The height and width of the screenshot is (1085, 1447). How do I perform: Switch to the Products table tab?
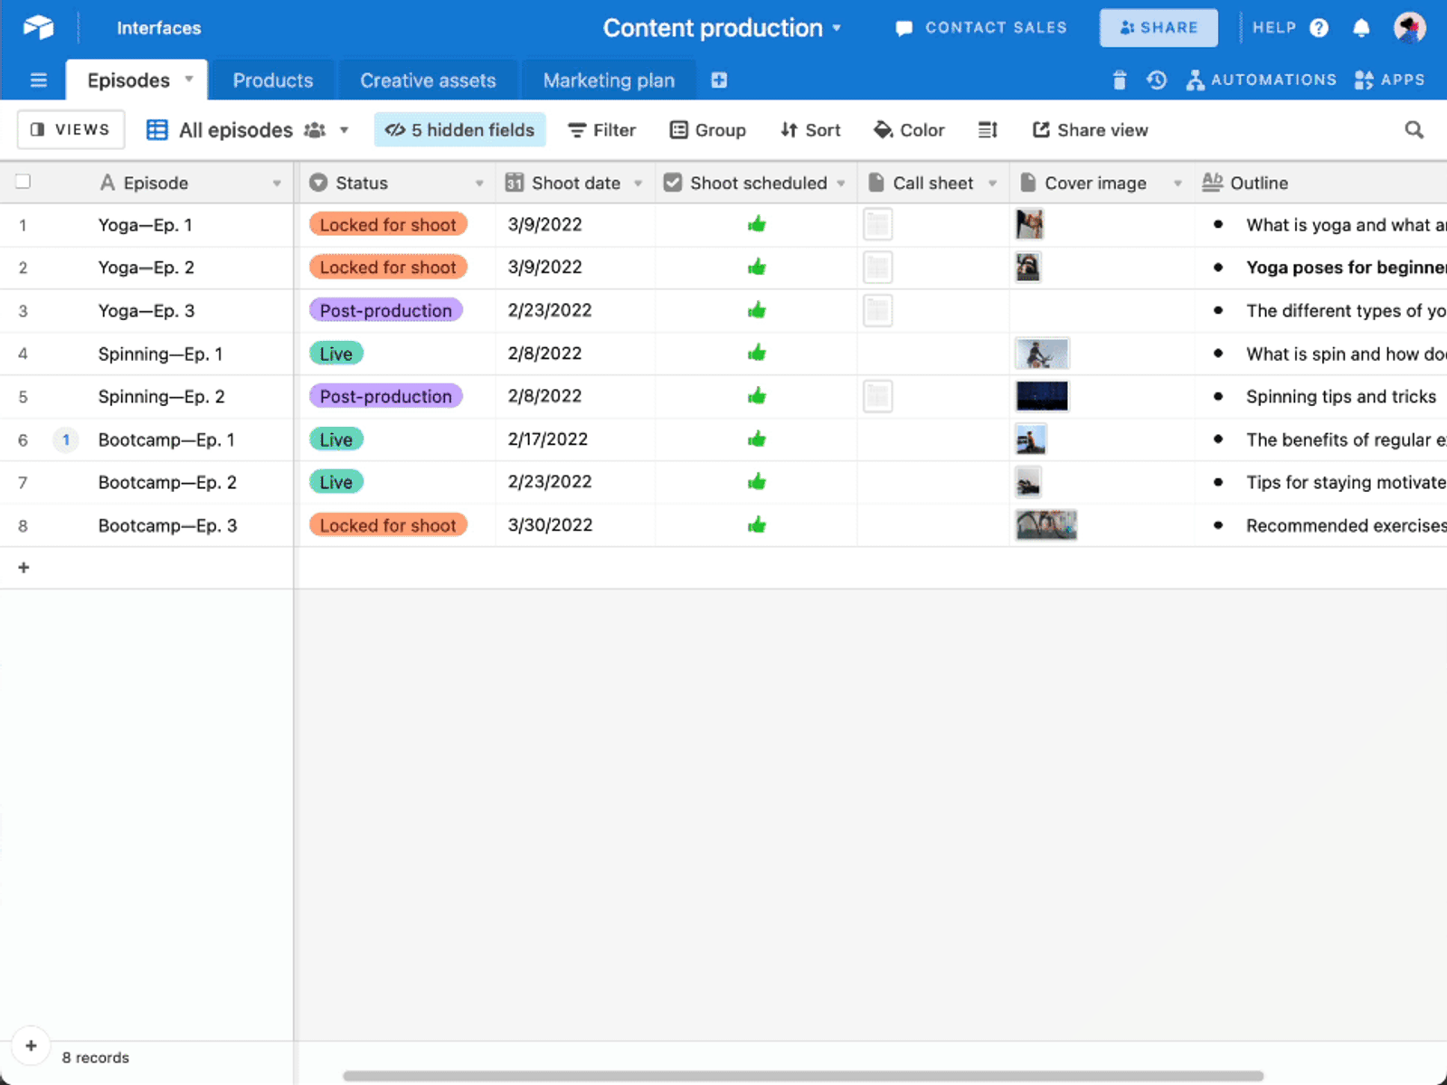[272, 80]
